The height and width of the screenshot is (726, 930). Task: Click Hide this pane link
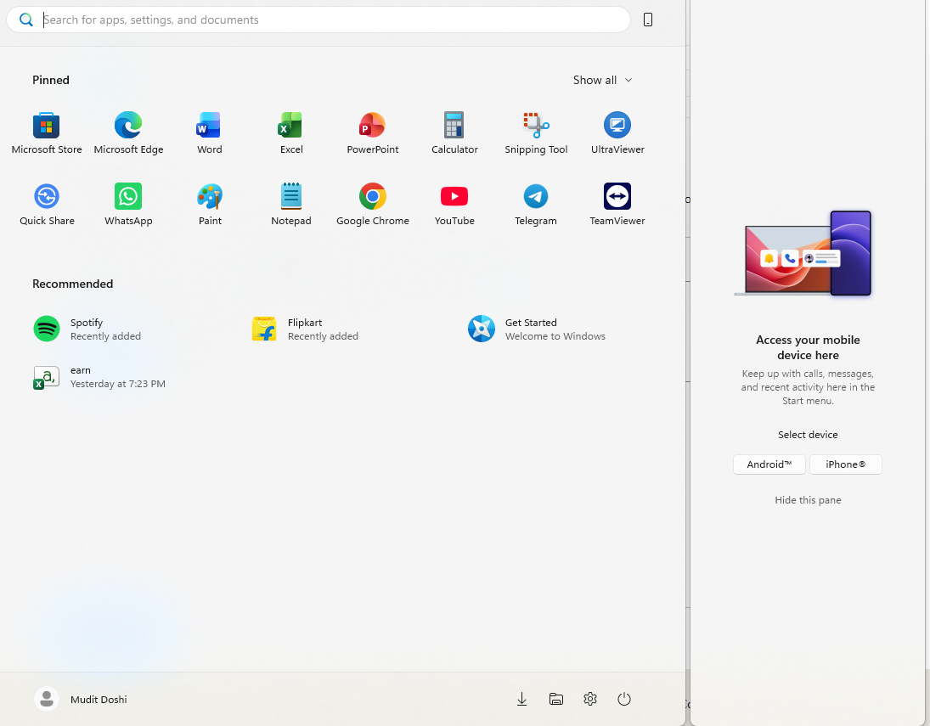tap(808, 500)
